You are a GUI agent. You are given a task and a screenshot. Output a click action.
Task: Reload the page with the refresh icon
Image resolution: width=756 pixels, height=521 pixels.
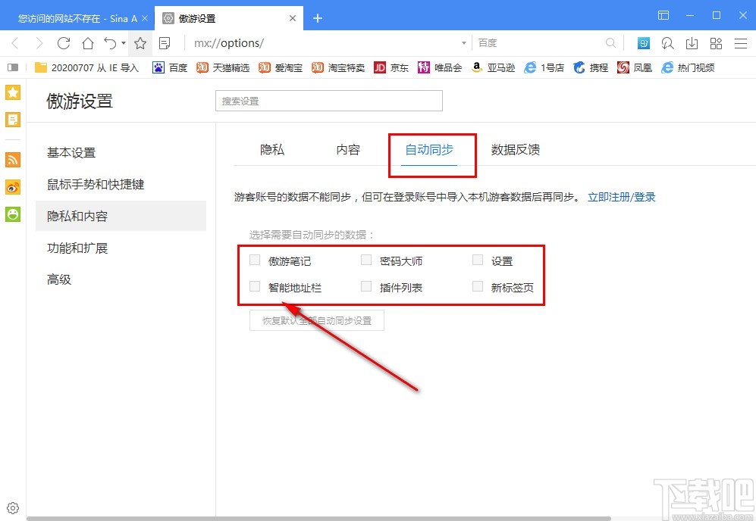click(x=63, y=43)
